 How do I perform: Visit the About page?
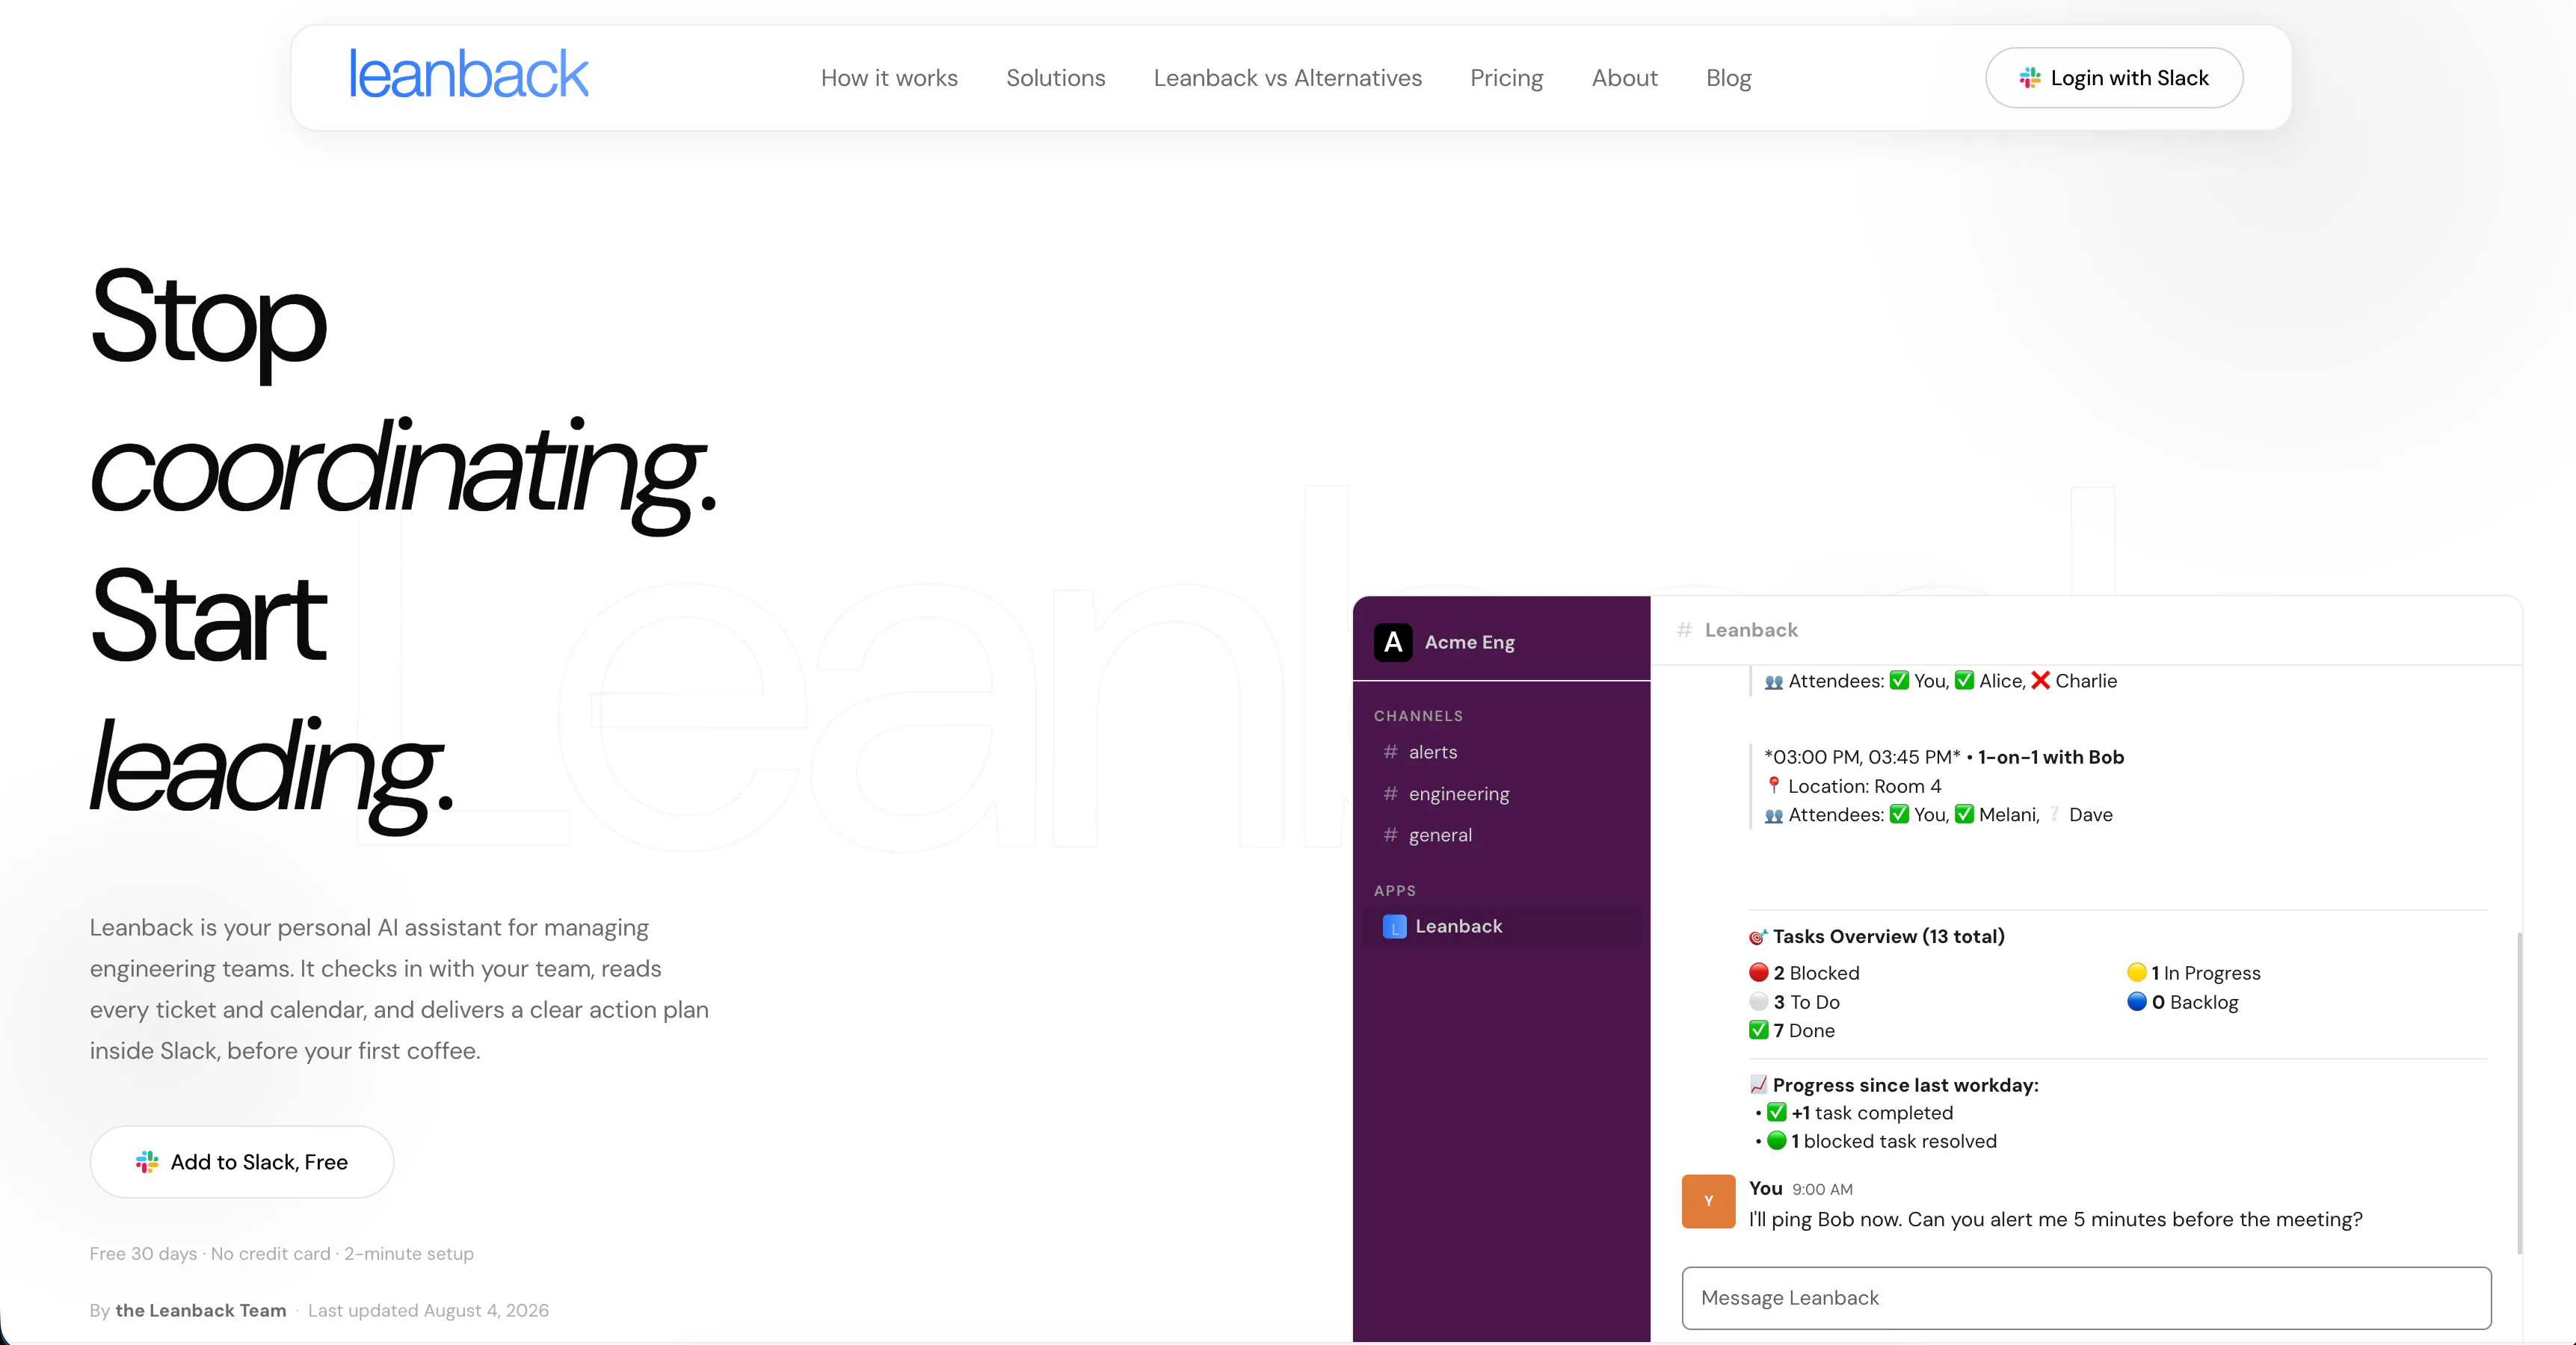tap(1624, 78)
